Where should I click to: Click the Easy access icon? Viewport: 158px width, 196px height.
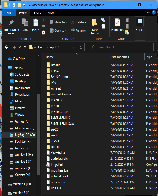coord(104,26)
